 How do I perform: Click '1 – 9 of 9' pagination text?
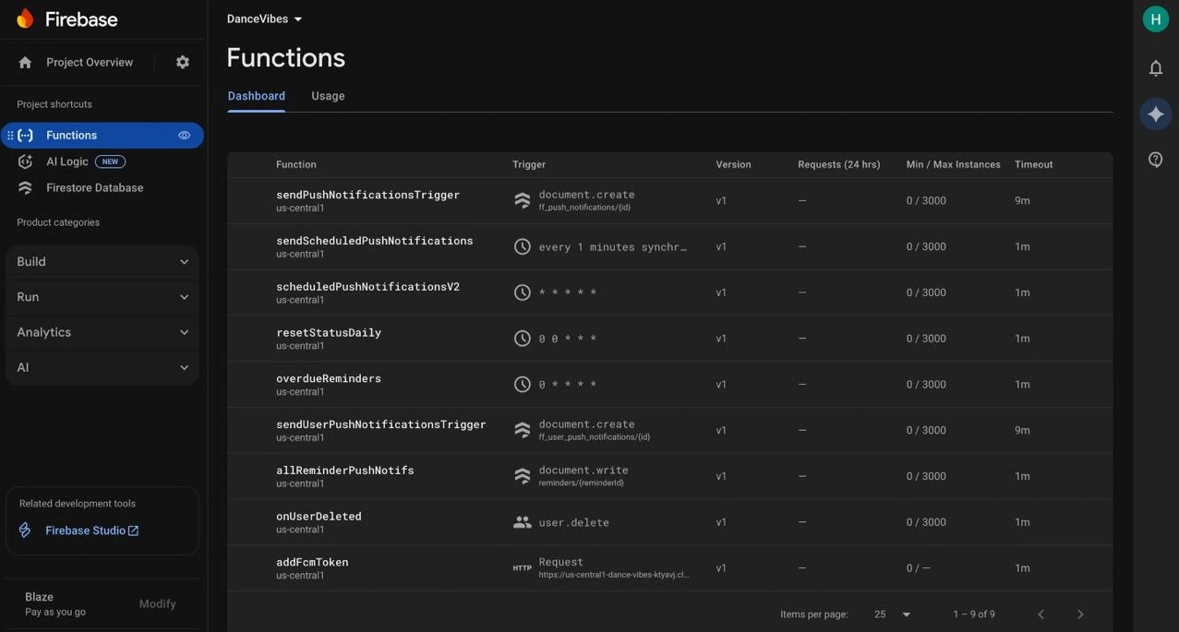[x=974, y=614]
